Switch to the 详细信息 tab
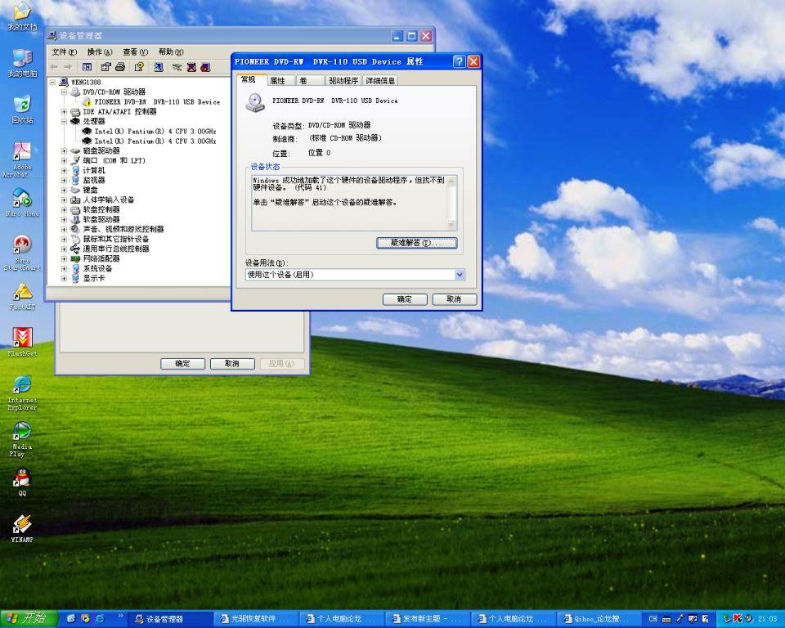Screen dimensions: 785x628 pyautogui.click(x=380, y=81)
